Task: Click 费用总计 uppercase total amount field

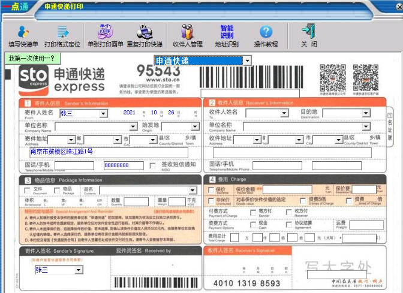Action: pos(360,238)
